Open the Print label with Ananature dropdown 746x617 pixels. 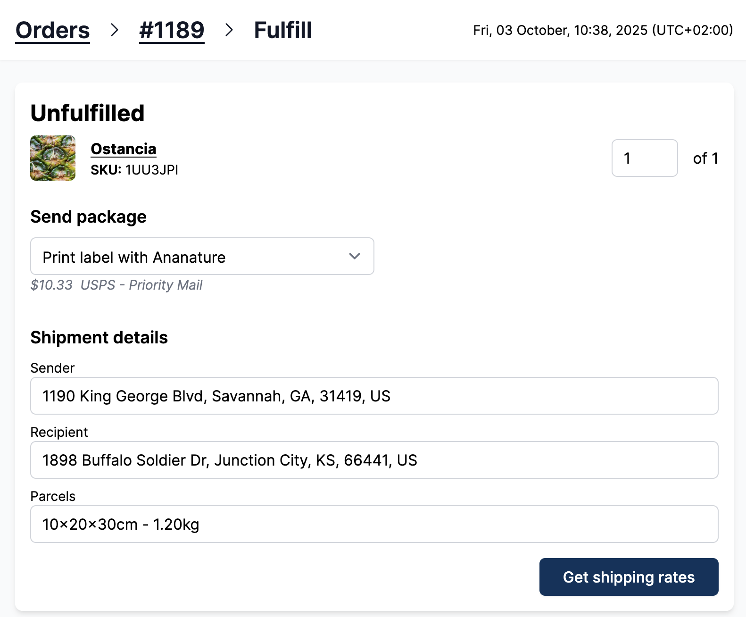202,257
